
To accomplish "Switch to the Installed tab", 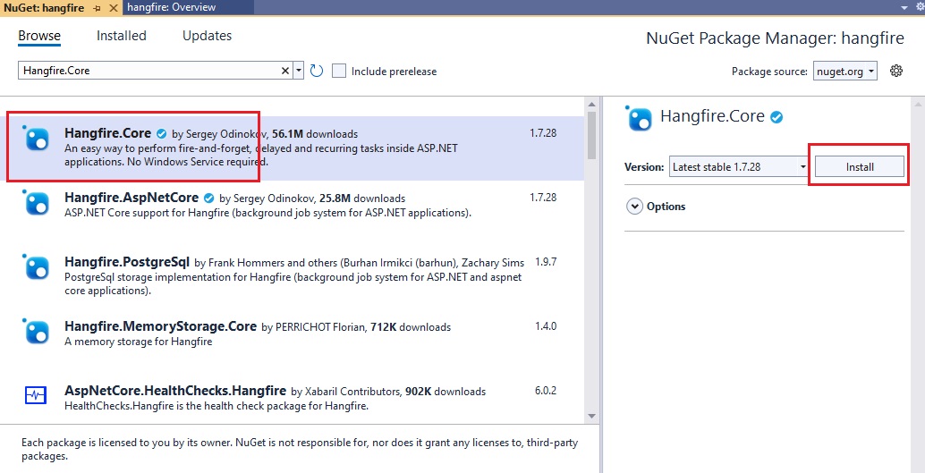I will click(x=122, y=36).
